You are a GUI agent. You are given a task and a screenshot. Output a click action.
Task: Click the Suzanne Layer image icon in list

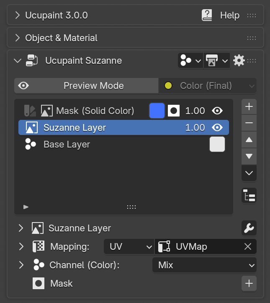click(x=32, y=127)
